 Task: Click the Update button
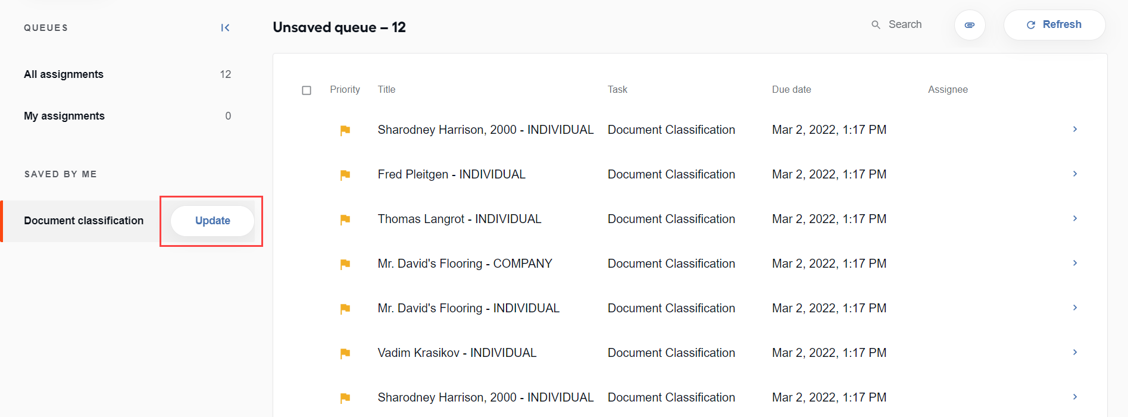point(213,221)
